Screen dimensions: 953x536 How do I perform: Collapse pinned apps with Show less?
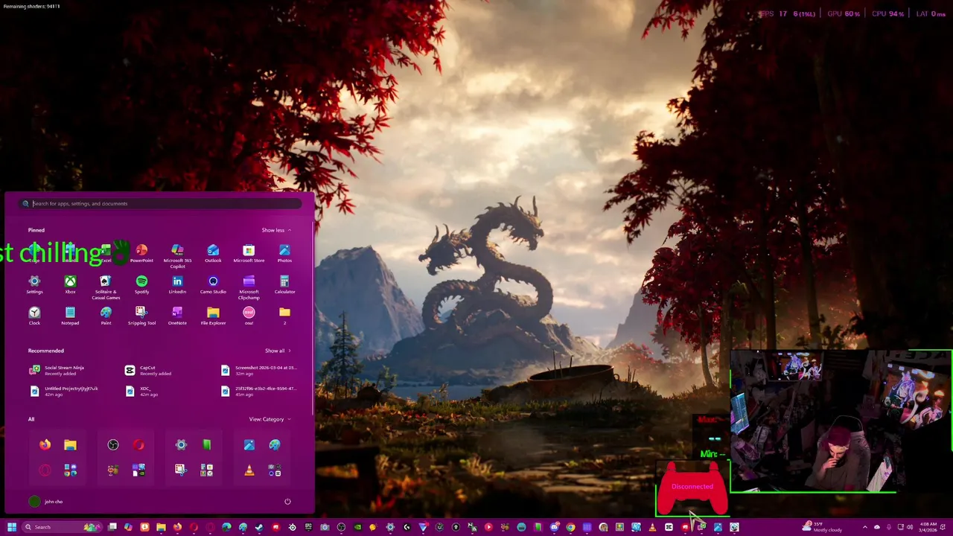click(x=276, y=230)
